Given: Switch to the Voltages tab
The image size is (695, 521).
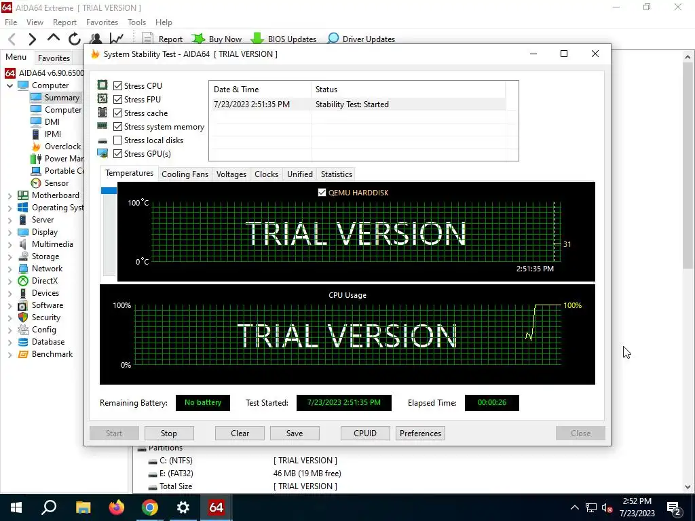Looking at the screenshot, I should tap(231, 174).
